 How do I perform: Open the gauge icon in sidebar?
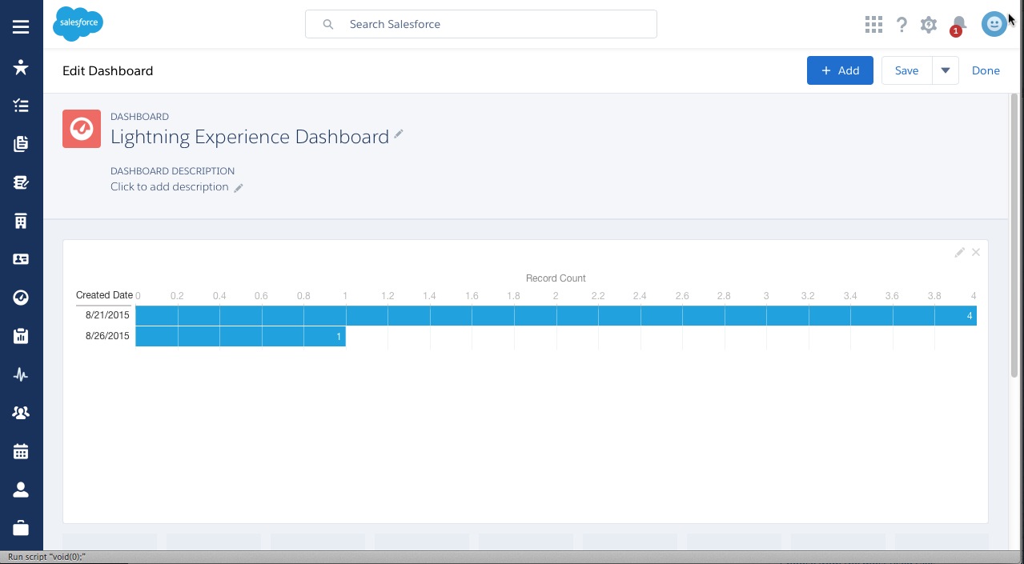tap(21, 298)
